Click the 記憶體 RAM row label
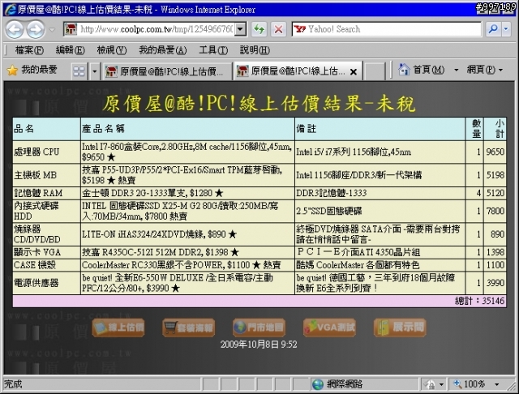The height and width of the screenshot is (394, 519). [x=38, y=193]
